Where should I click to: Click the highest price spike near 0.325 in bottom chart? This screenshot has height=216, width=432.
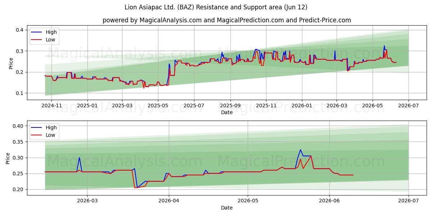click(300, 150)
